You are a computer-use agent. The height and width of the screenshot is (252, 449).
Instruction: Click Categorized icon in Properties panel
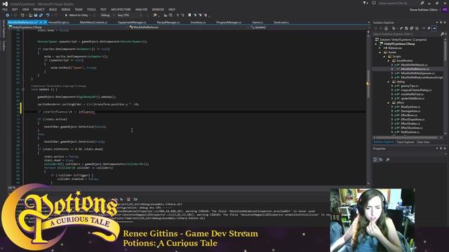pyautogui.click(x=375, y=160)
